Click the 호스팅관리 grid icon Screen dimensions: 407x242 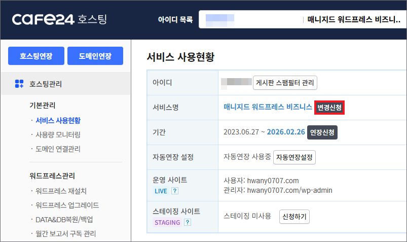coord(19,84)
